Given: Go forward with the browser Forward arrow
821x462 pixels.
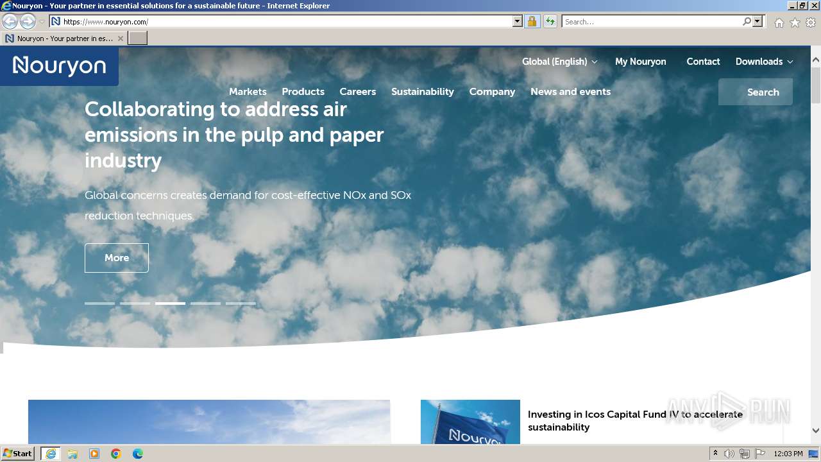Looking at the screenshot, I should [x=28, y=22].
